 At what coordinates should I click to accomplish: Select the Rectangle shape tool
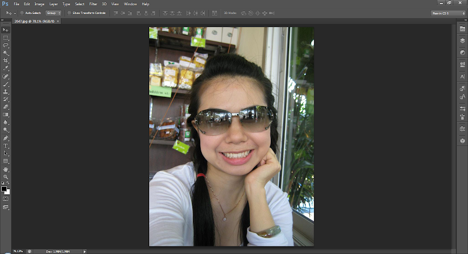tap(6, 161)
